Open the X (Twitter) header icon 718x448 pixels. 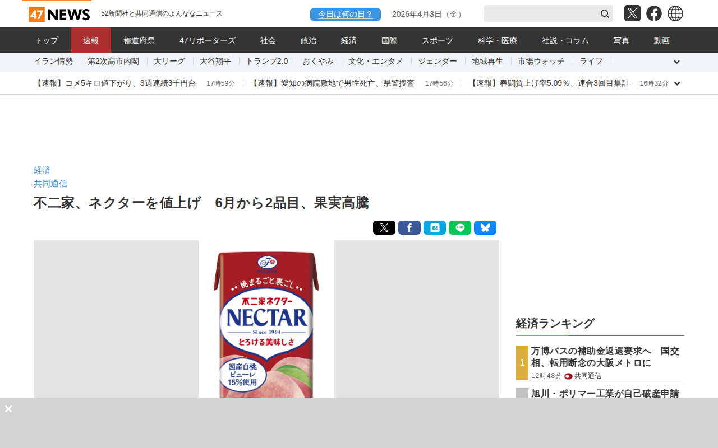(632, 13)
